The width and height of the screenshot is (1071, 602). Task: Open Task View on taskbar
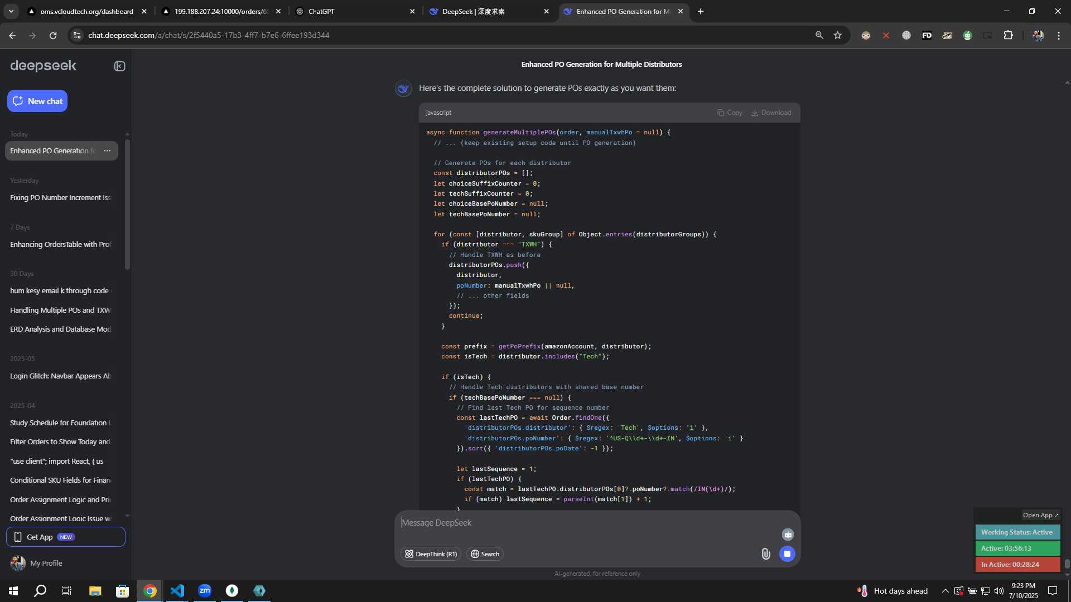(67, 591)
